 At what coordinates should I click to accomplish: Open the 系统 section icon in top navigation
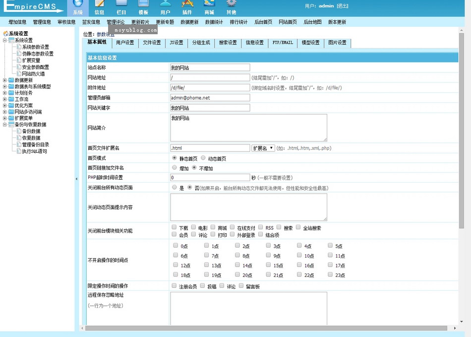coord(78,3)
